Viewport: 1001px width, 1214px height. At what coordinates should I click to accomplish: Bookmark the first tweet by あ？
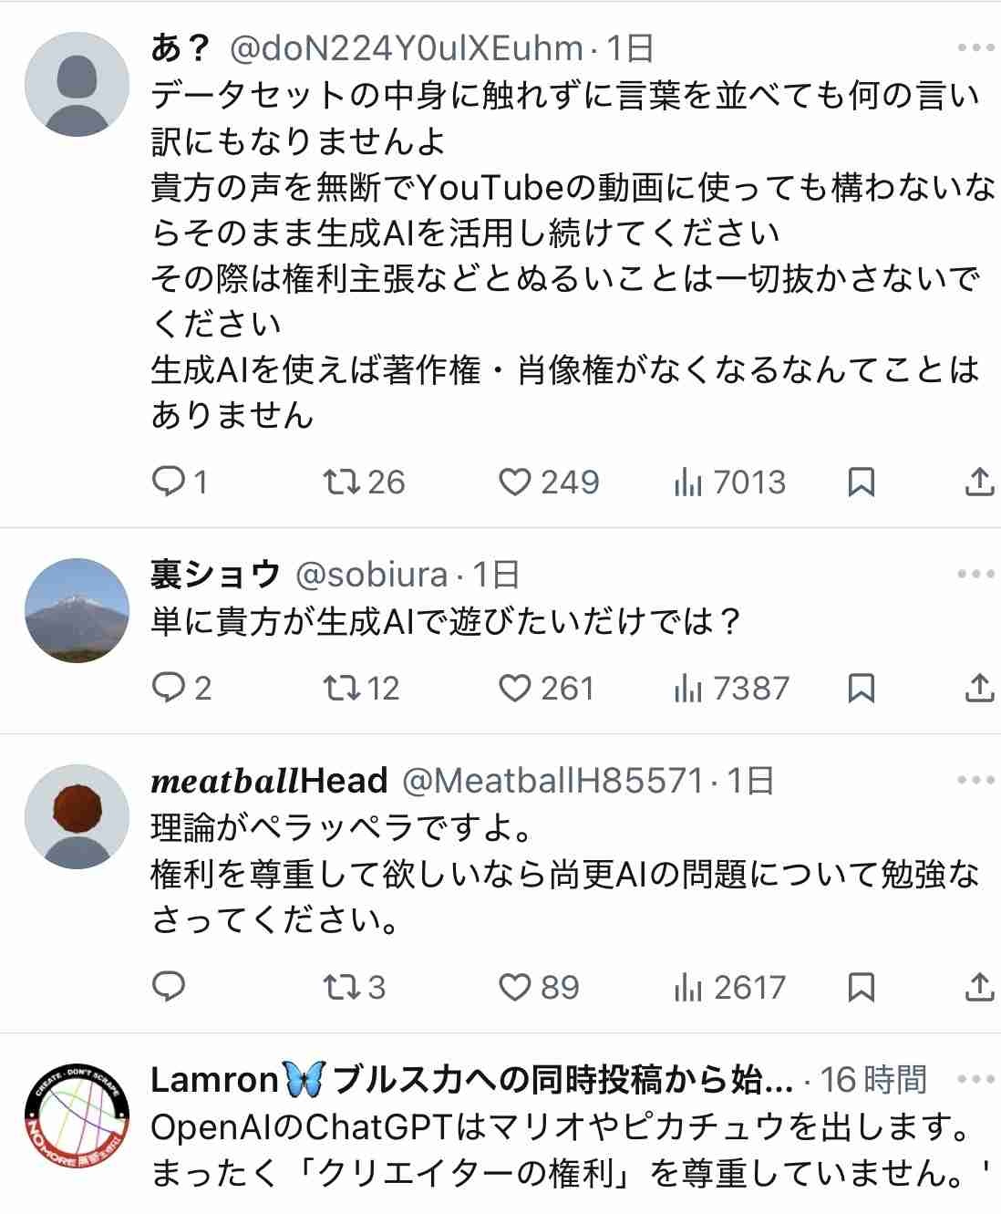point(861,482)
